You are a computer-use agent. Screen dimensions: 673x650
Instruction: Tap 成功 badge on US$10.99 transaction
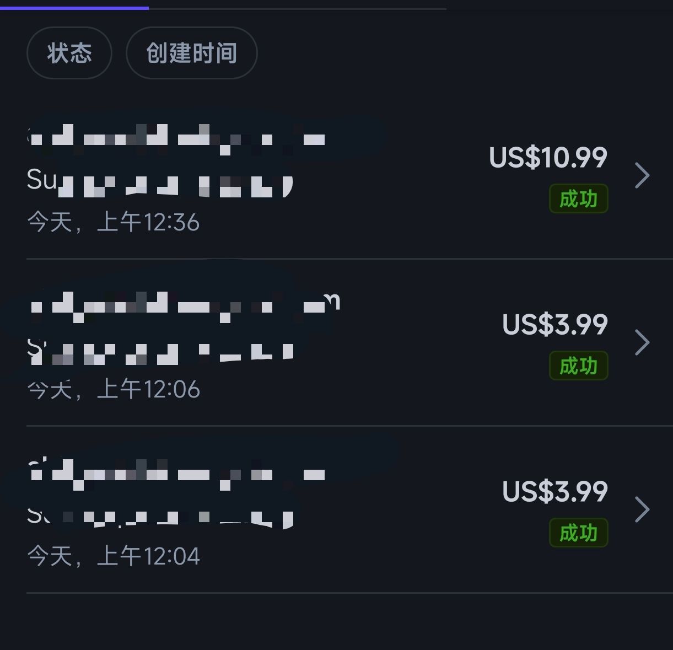tap(578, 198)
